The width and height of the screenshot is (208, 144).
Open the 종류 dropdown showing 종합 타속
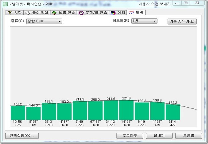click(44, 21)
